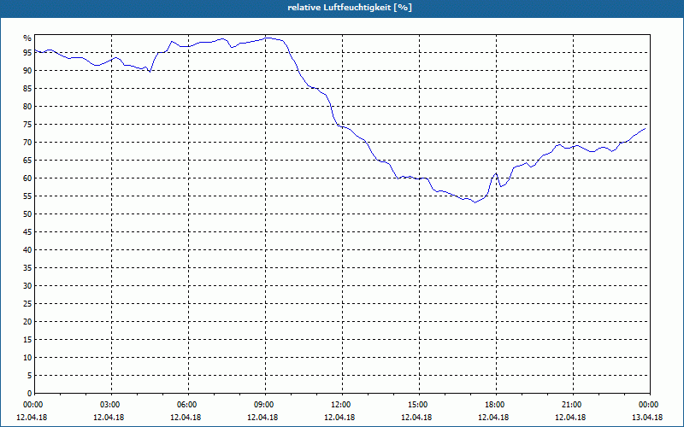684x427 pixels.
Task: Click the humidity curve's peak near 09:00
Action: pyautogui.click(x=268, y=38)
